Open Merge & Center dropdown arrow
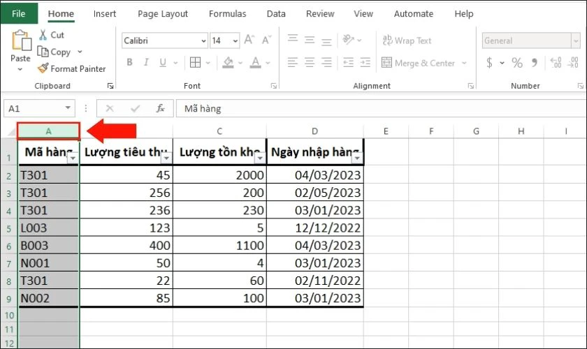The image size is (587, 349). [x=464, y=63]
